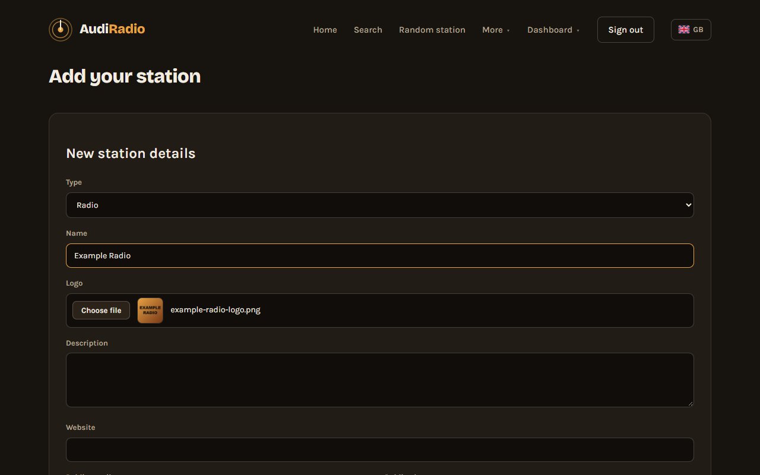Expand the Dashboard menu arrow

[578, 30]
